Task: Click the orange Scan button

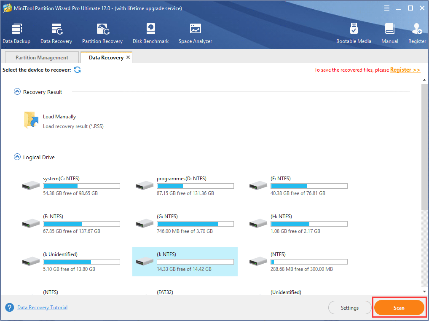Action: point(399,308)
